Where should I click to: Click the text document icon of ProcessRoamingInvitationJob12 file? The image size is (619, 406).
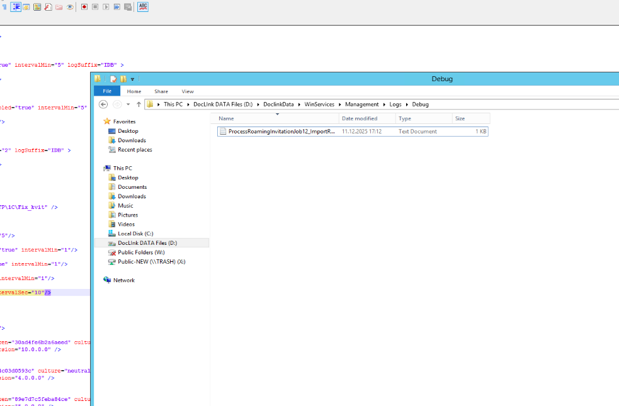[223, 132]
